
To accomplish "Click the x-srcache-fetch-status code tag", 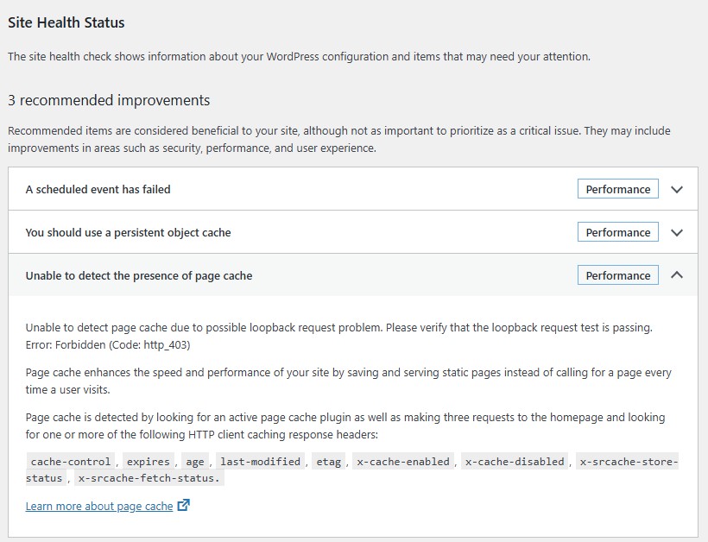I will click(149, 478).
